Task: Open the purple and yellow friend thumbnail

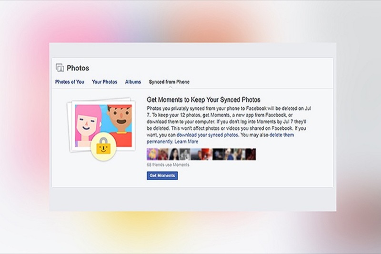Action: (x=152, y=154)
